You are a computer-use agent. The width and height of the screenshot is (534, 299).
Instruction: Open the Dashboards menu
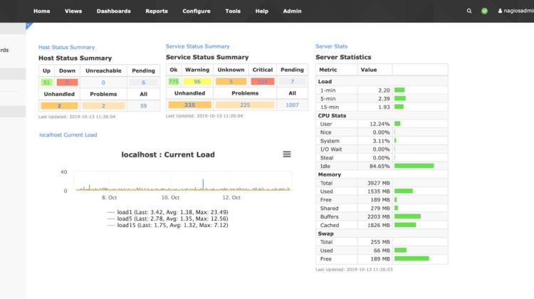(113, 11)
